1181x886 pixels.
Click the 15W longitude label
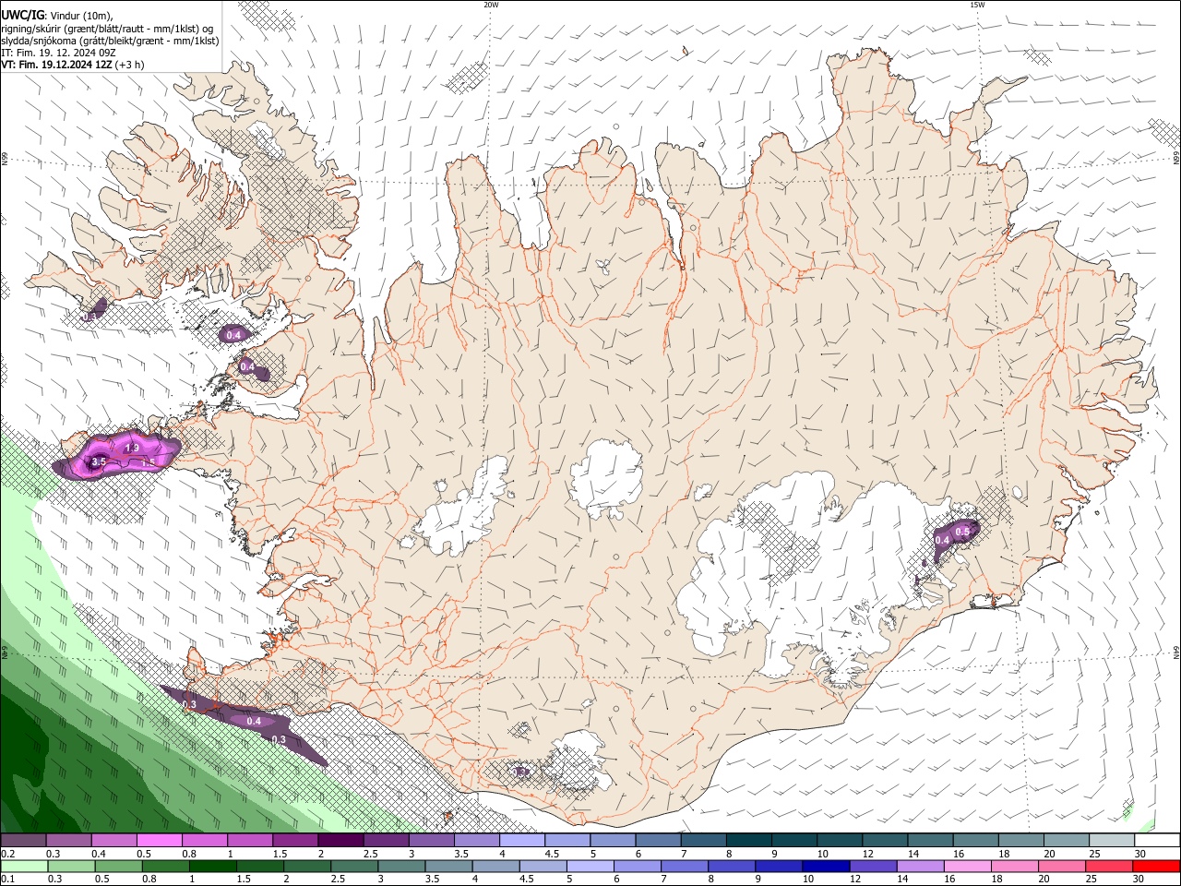click(x=977, y=5)
